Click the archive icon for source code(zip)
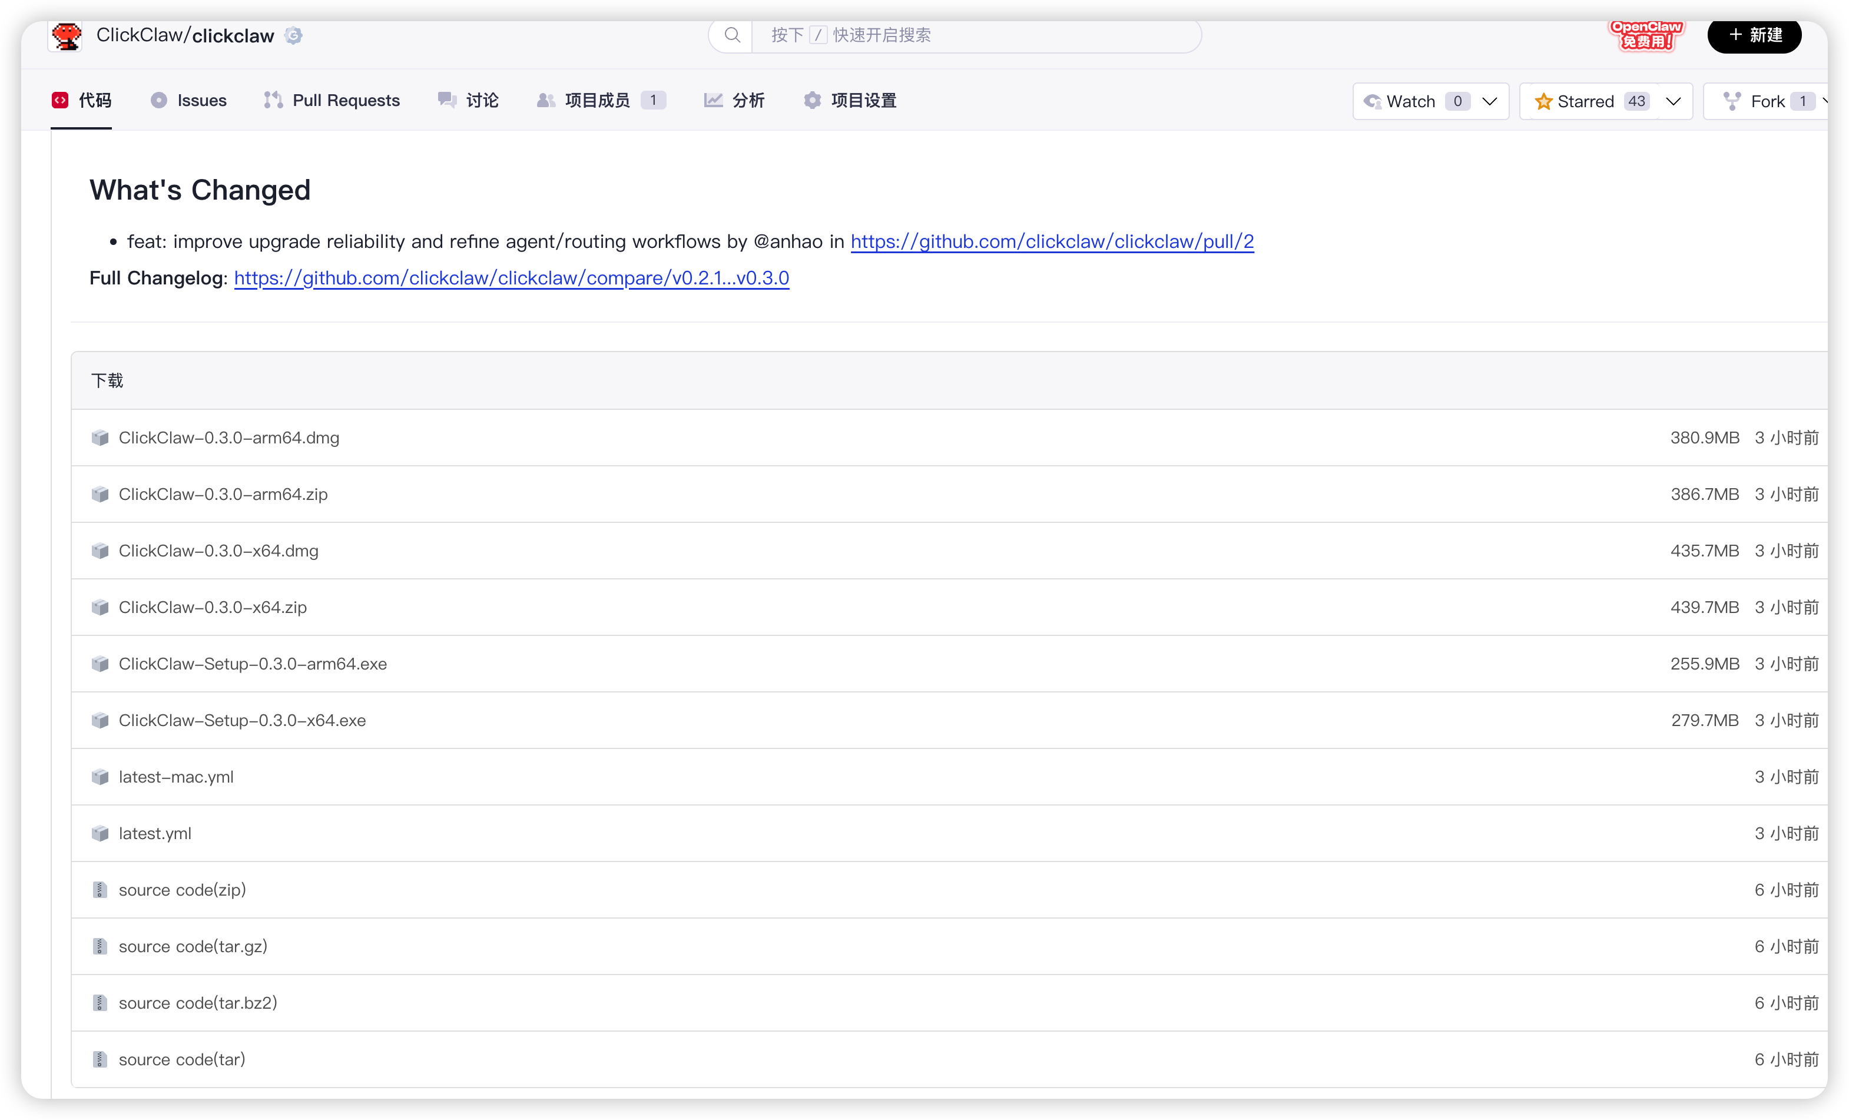Screen dimensions: 1849x1120 [100, 890]
